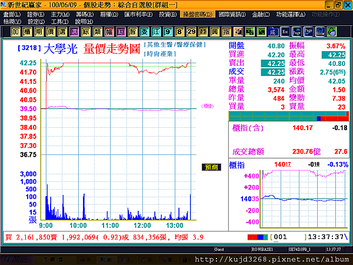Click the 櫃 toolbar icon
Viewport: 353px width, 265px height.
click(x=27, y=32)
